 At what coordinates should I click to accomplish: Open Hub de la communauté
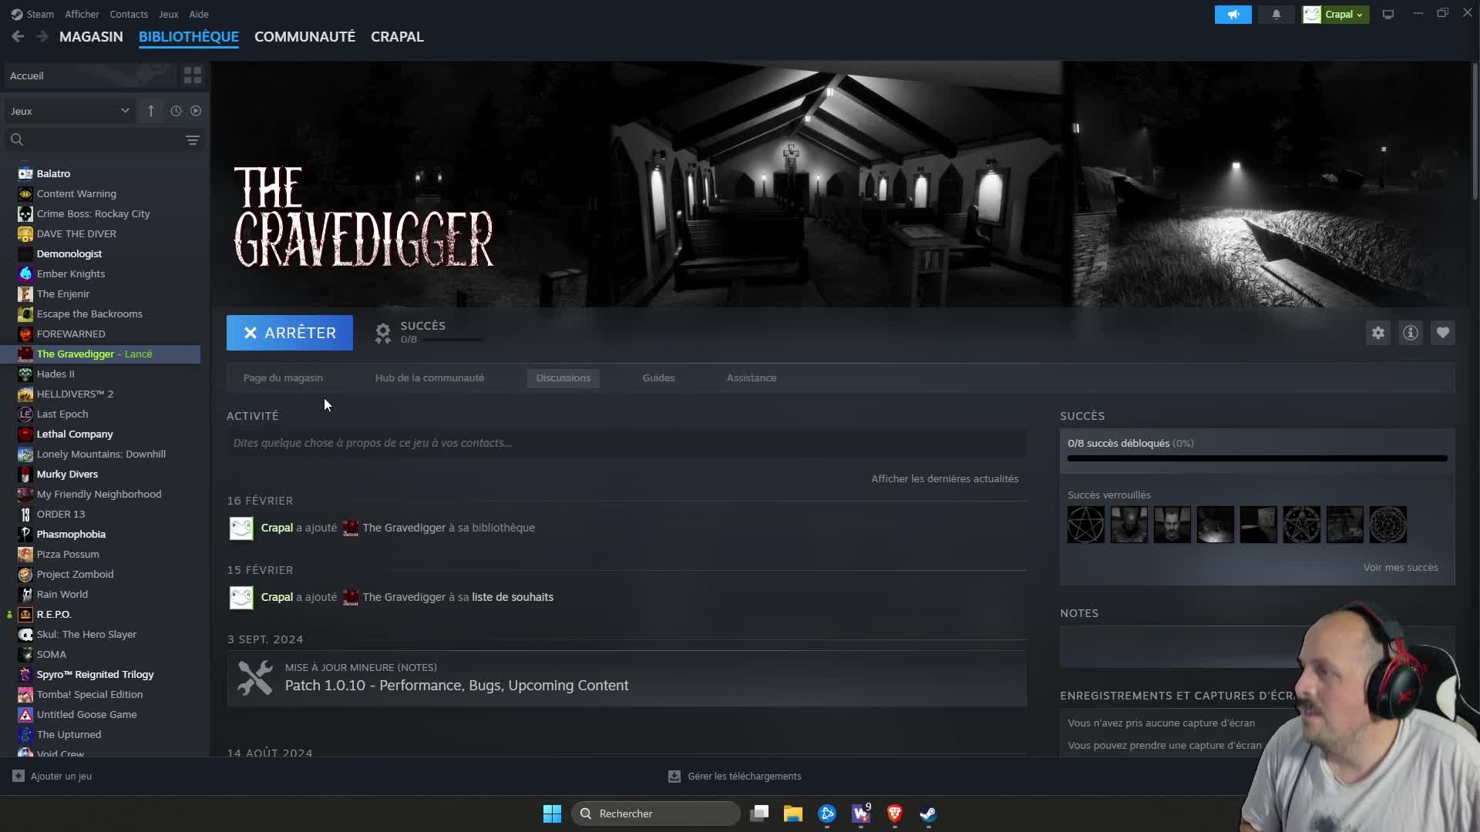click(x=429, y=377)
